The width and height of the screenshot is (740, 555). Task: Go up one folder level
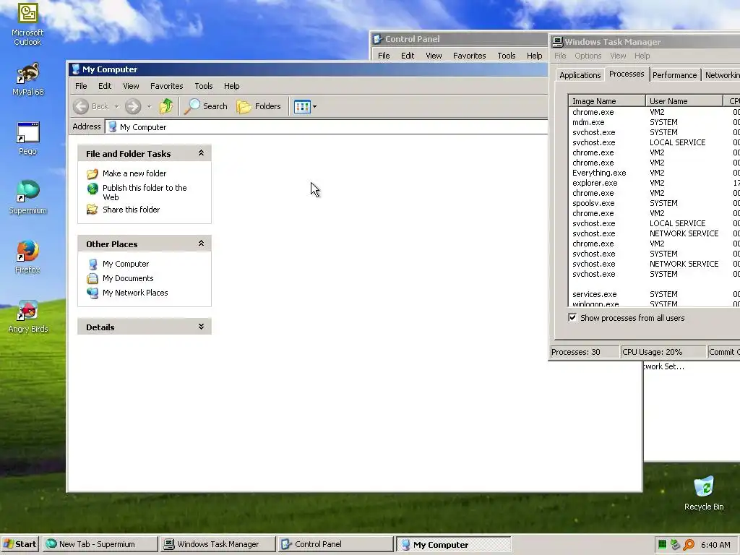tap(166, 106)
